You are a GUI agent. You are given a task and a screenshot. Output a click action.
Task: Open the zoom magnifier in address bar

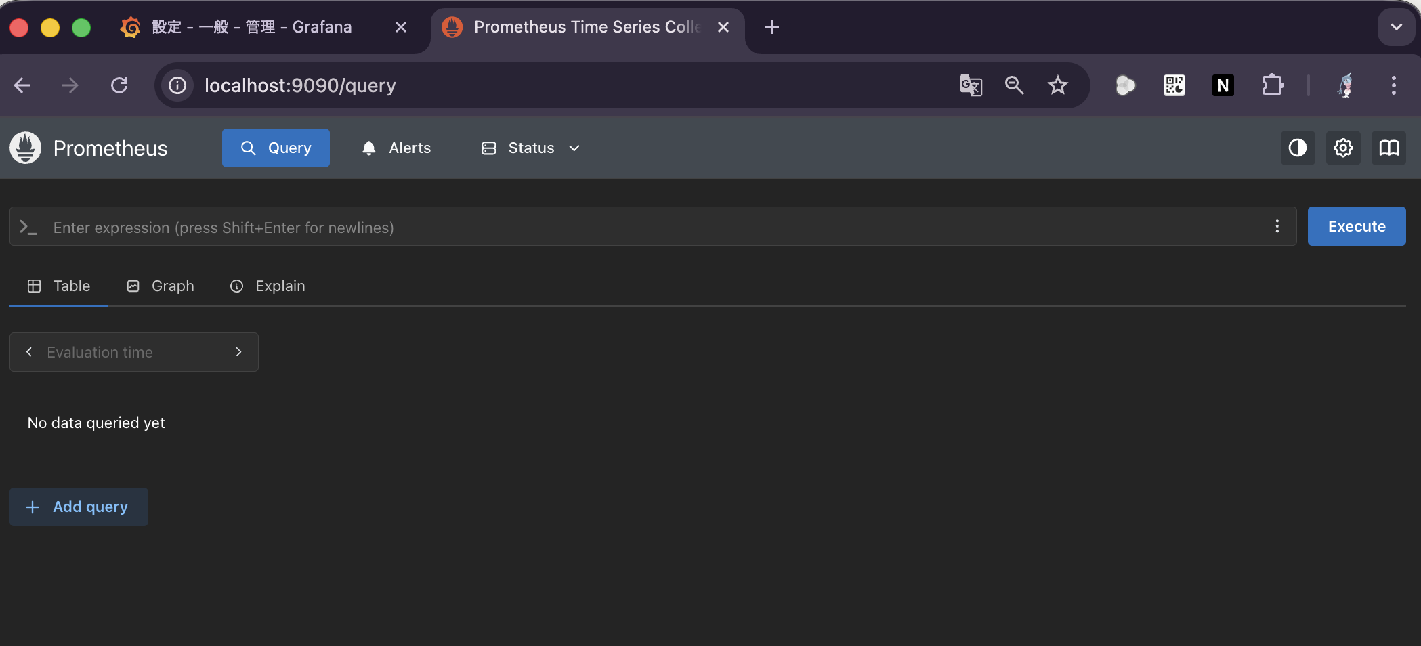point(1014,85)
